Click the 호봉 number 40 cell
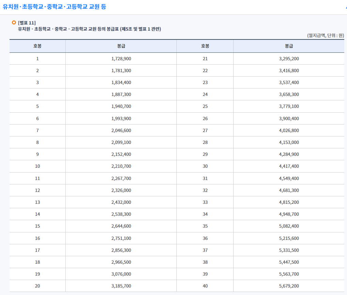The width and height of the screenshot is (347, 295). point(205,286)
